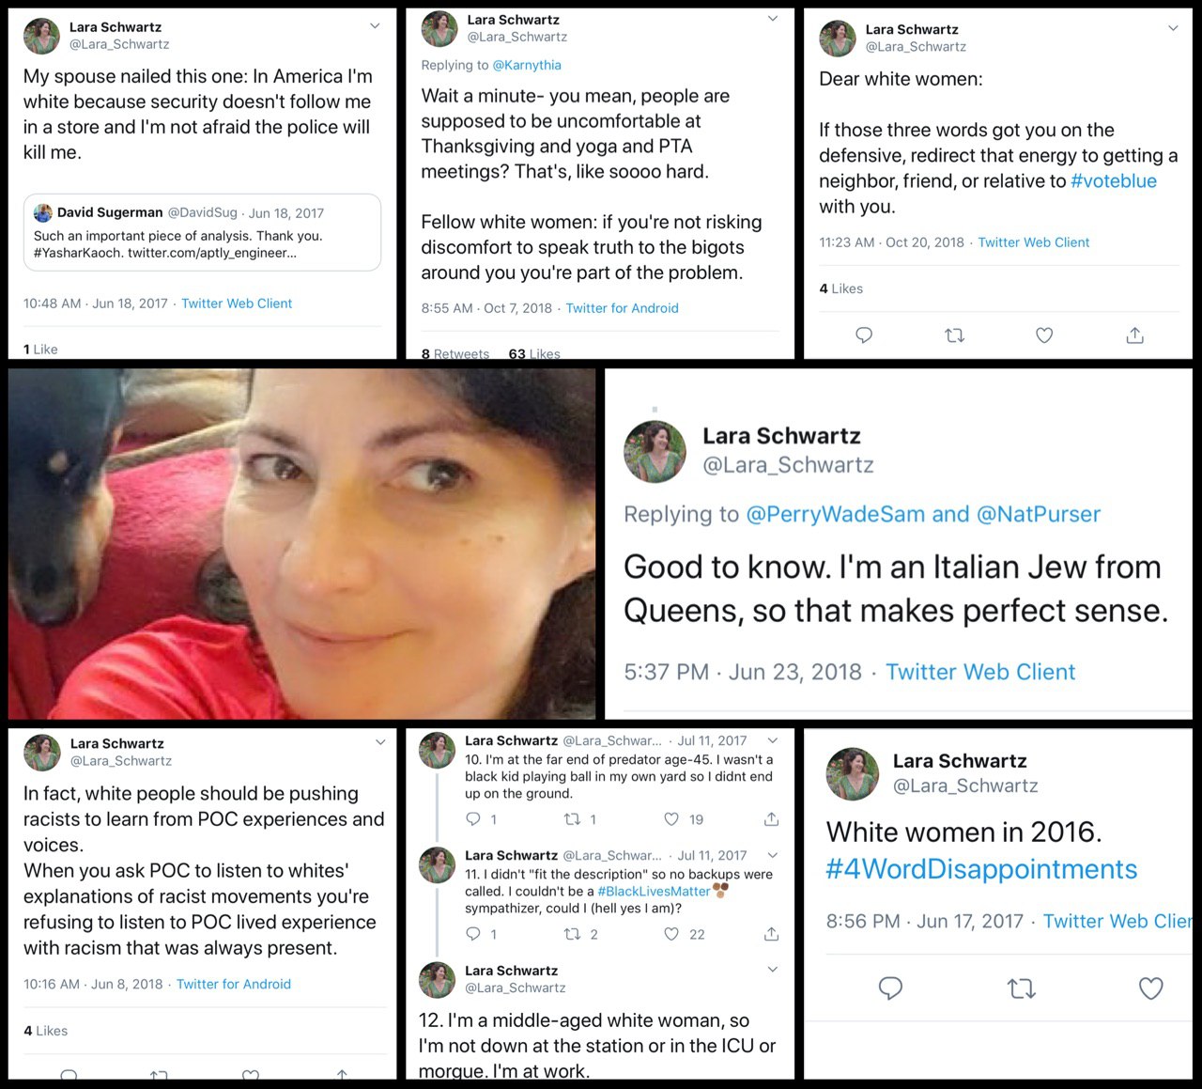Click the #BlackLivesMatter hashtag
Viewport: 1202px width, 1089px height.
coord(654,891)
